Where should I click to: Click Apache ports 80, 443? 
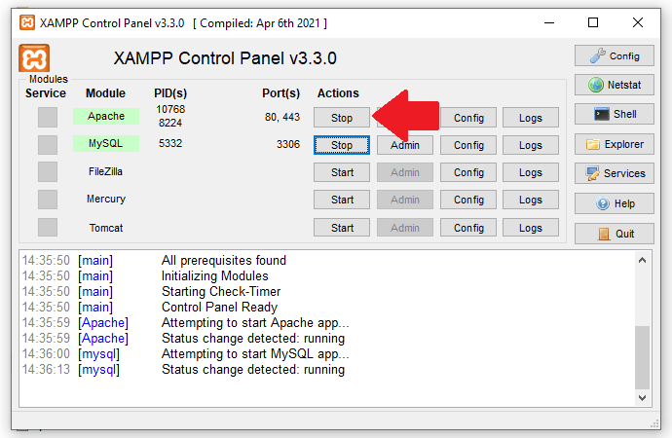[x=282, y=117]
